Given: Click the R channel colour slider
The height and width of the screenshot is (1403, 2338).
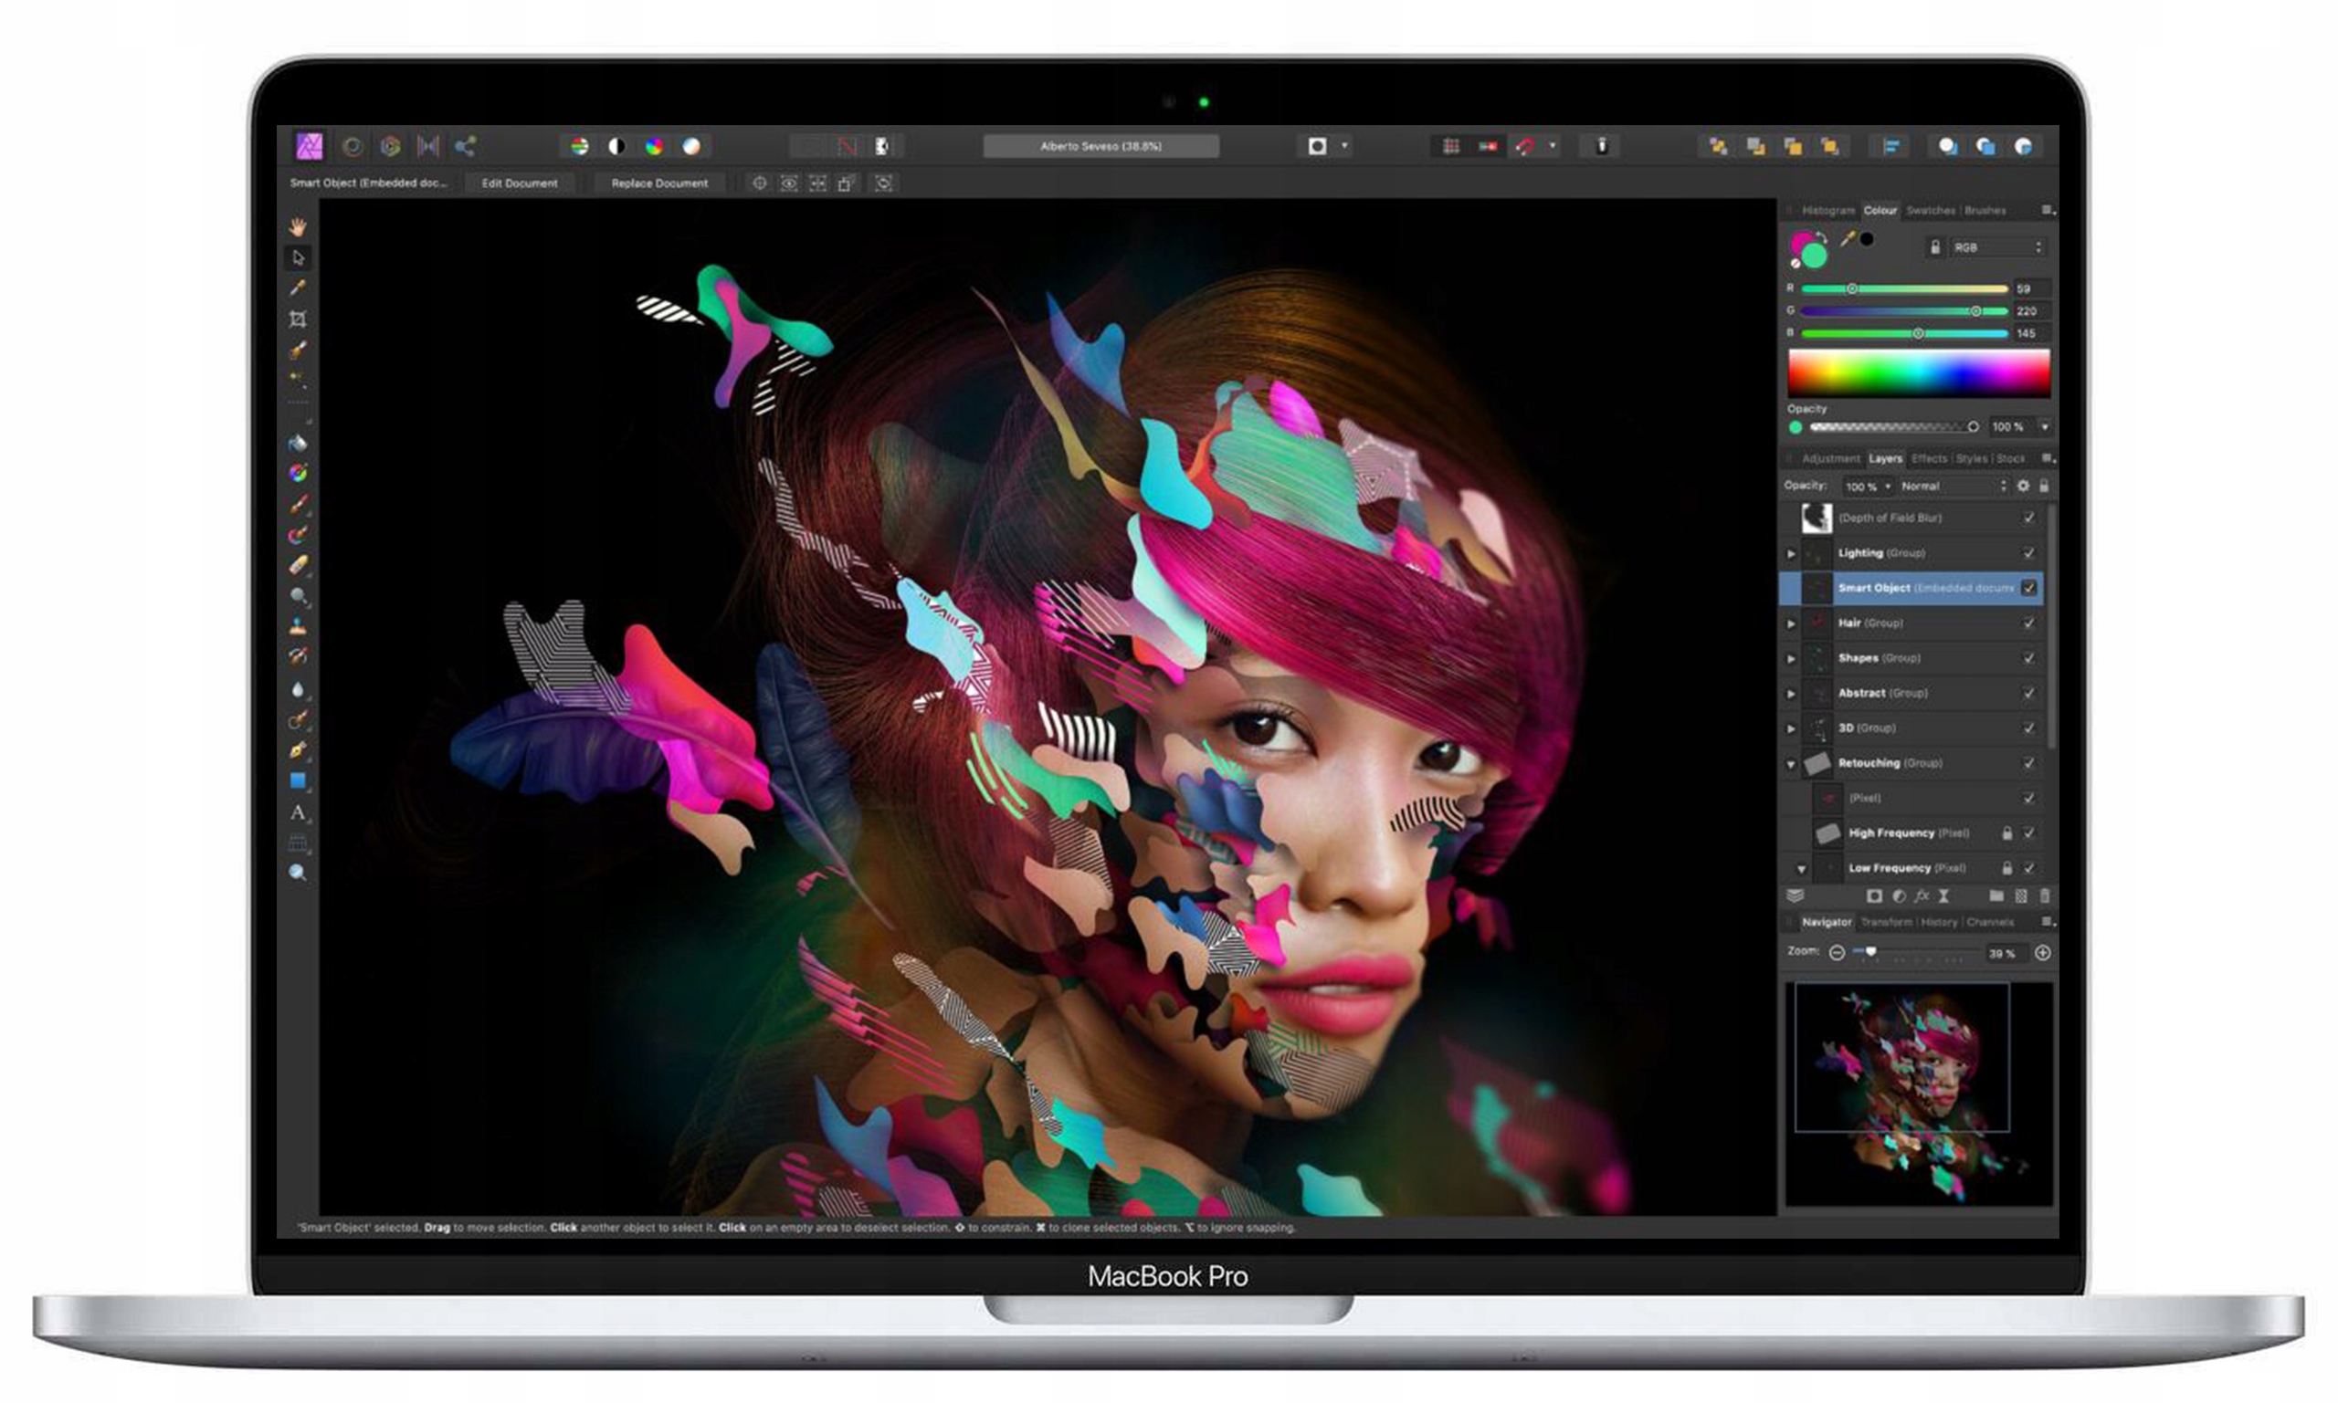Looking at the screenshot, I should point(1904,288).
